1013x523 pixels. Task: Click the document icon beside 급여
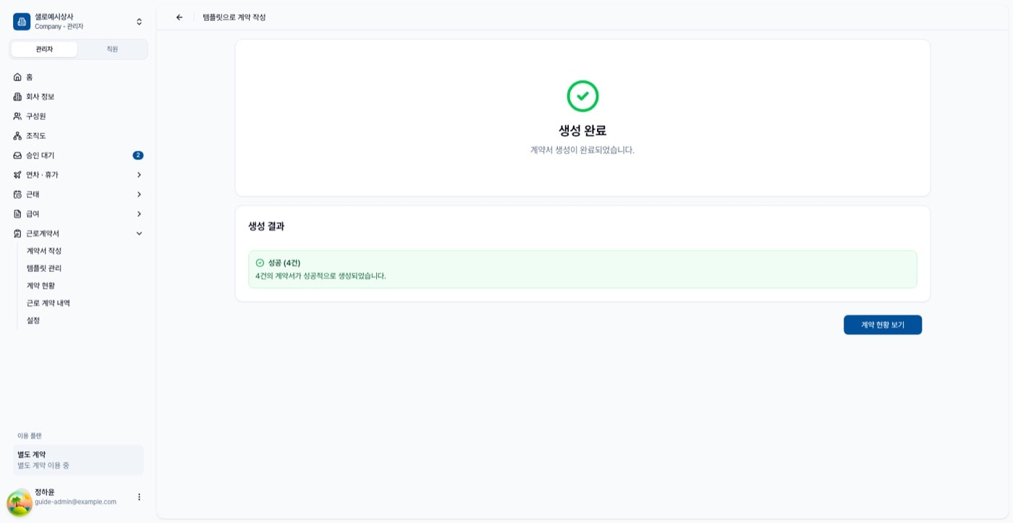tap(17, 213)
